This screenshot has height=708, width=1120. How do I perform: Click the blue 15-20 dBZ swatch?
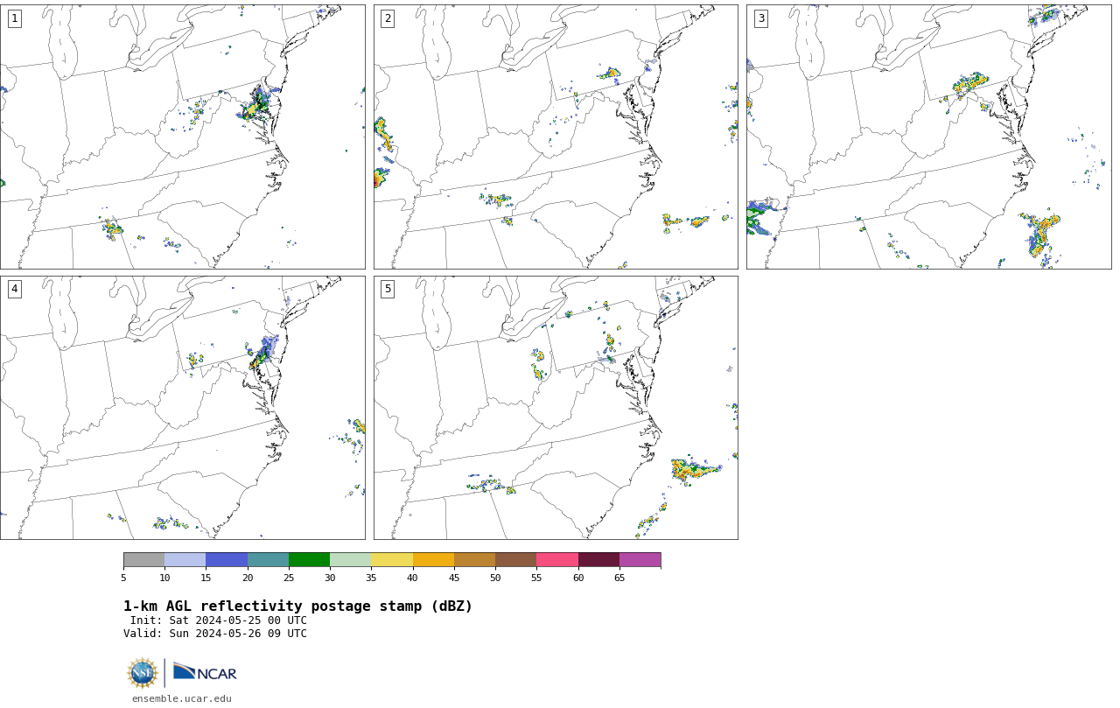tap(227, 560)
